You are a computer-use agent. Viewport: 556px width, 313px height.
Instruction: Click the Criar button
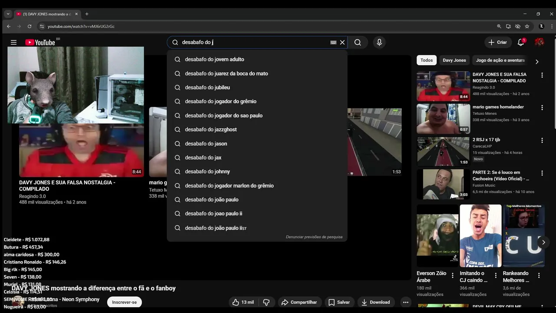coord(497,42)
